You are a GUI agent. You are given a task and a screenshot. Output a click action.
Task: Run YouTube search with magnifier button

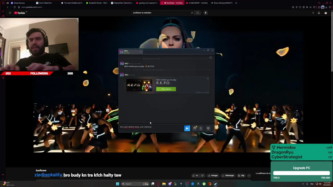pos(198,13)
